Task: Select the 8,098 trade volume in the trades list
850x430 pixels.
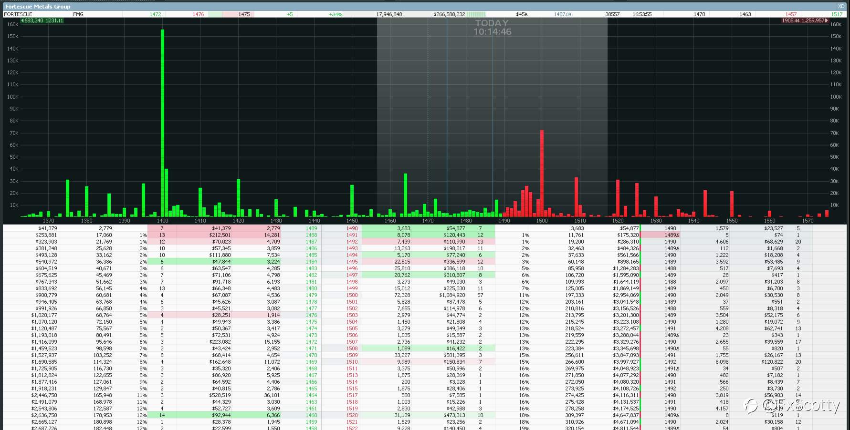Action: coord(722,362)
